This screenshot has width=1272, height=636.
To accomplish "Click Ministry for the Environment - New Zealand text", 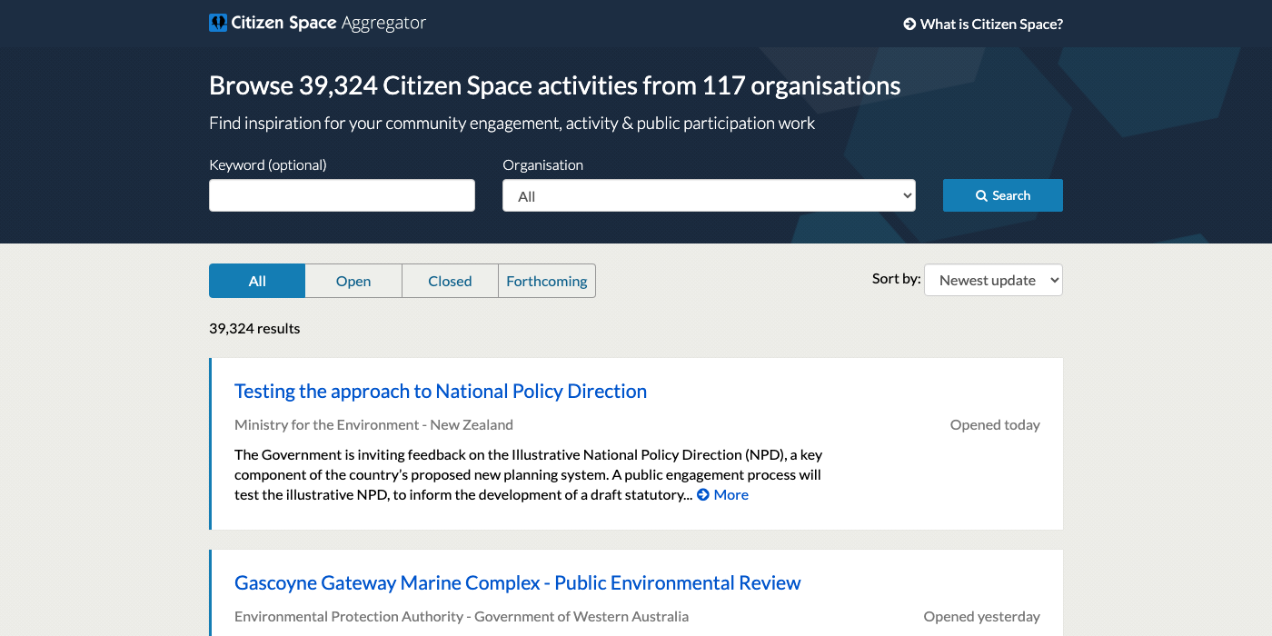I will pos(373,424).
